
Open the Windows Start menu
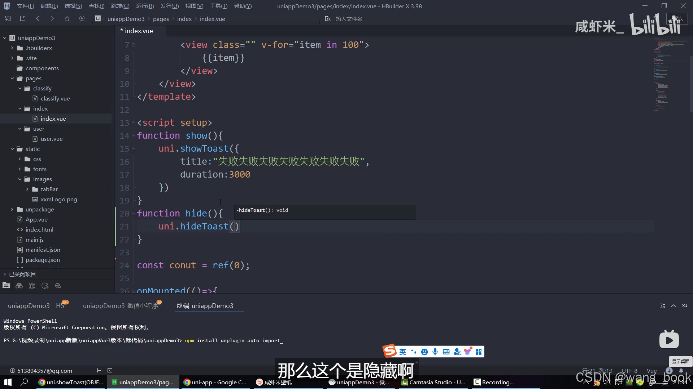8,382
